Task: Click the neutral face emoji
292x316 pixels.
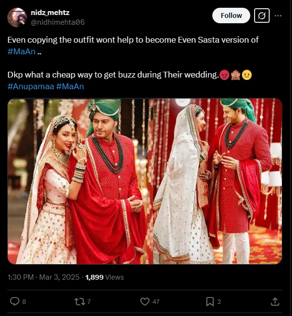Action: click(x=246, y=76)
